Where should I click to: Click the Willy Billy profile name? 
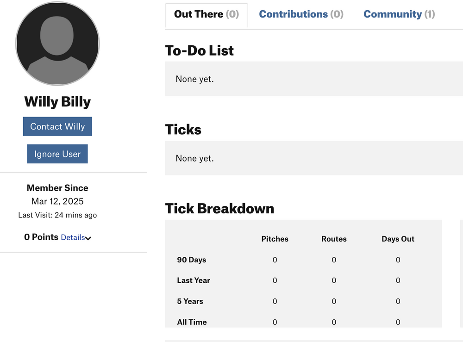[57, 102]
